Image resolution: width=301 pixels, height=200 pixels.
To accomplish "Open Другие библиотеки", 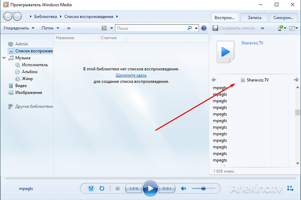I will click(30, 106).
